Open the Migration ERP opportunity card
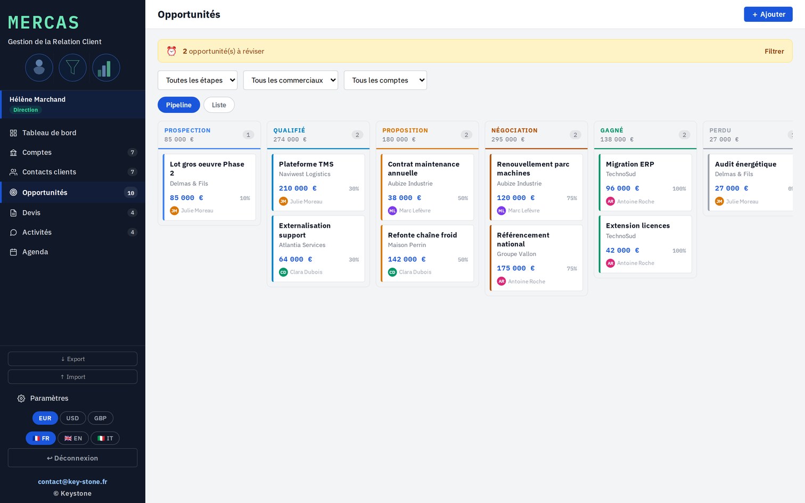 coord(645,183)
